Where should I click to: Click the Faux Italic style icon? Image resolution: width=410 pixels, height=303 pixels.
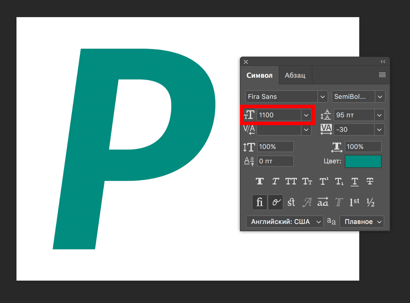coord(276,181)
